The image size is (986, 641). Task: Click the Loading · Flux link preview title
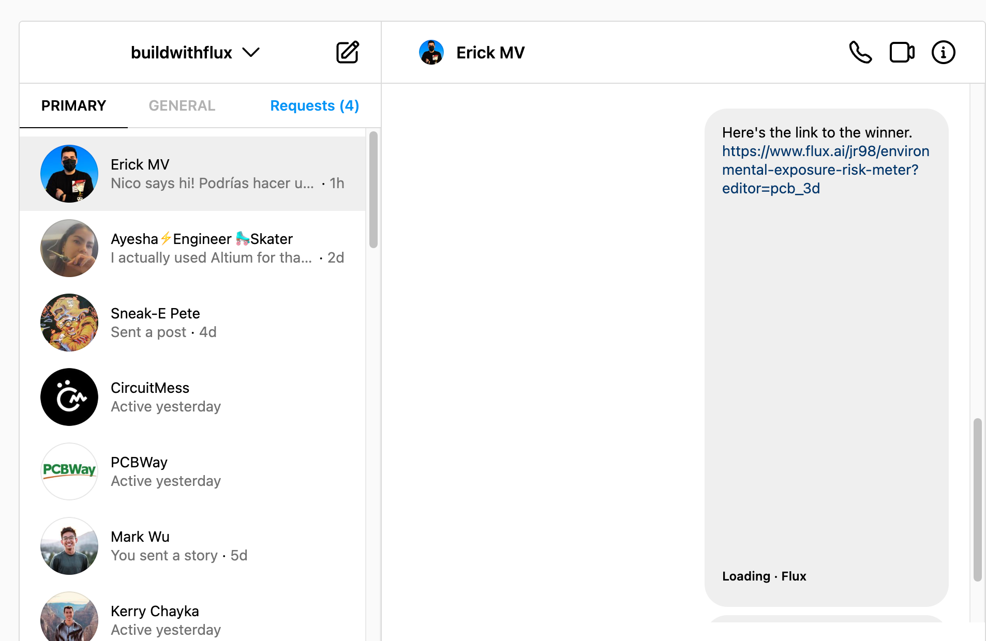tap(764, 576)
